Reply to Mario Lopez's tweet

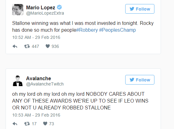click(x=15, y=46)
